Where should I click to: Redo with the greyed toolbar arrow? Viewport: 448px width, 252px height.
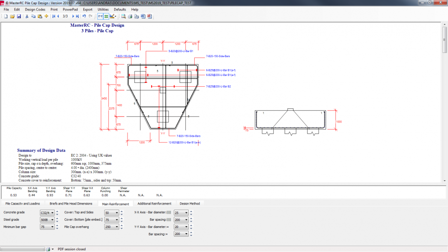[x=90, y=16]
